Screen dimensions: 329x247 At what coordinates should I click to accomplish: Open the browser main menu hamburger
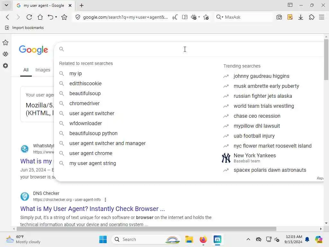[322, 17]
